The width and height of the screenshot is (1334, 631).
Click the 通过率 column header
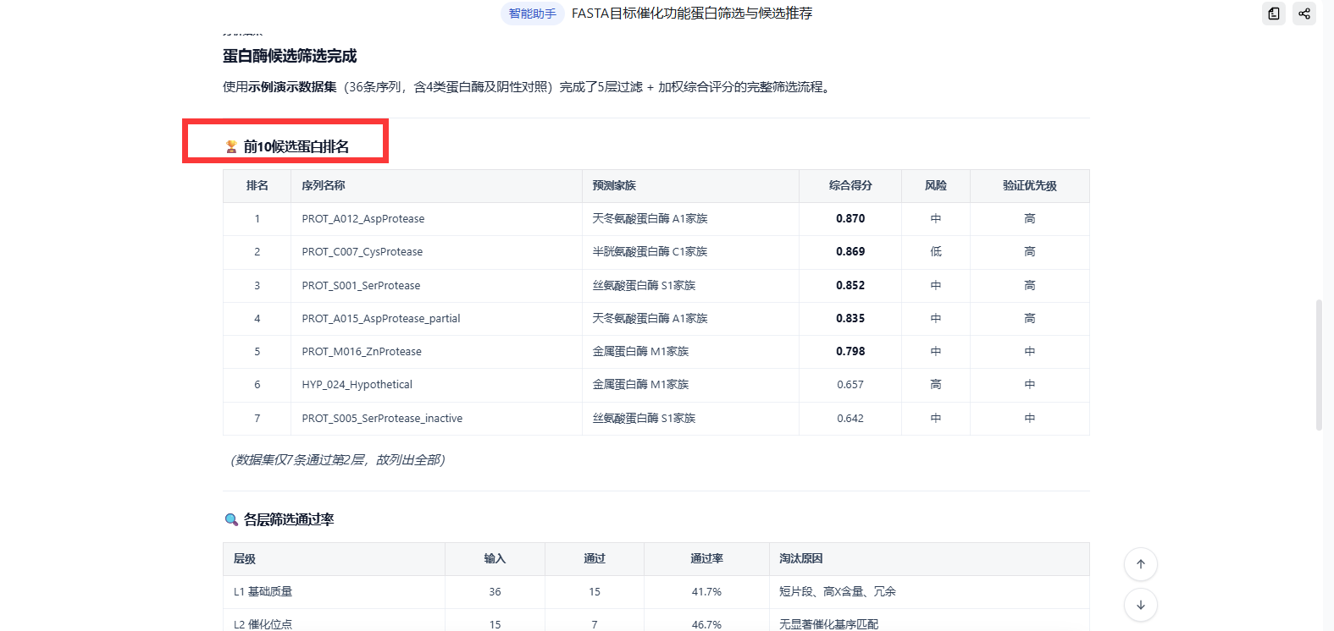pos(706,559)
